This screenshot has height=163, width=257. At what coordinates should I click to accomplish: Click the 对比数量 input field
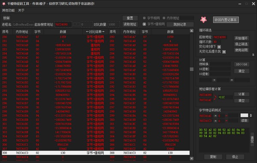(114, 24)
